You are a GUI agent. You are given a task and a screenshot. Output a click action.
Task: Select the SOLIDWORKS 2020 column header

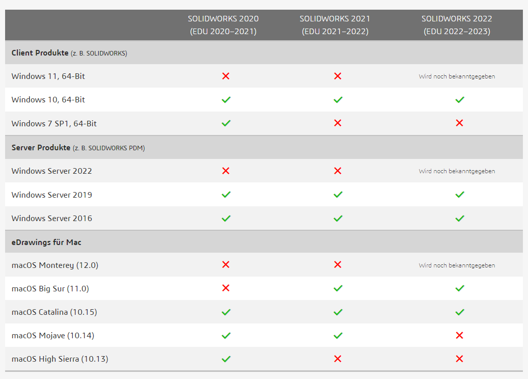pos(223,25)
